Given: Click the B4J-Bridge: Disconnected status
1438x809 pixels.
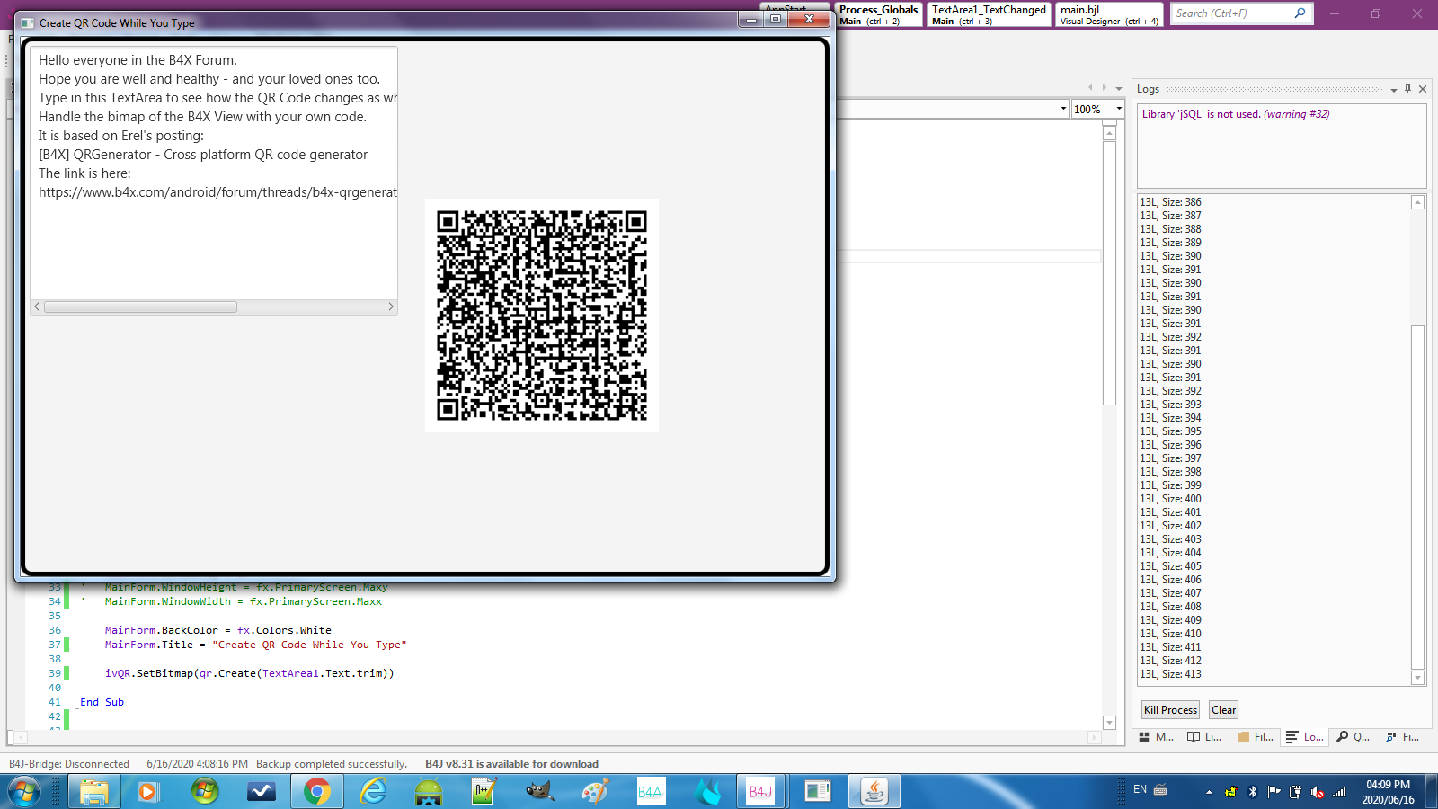Looking at the screenshot, I should click(x=69, y=764).
